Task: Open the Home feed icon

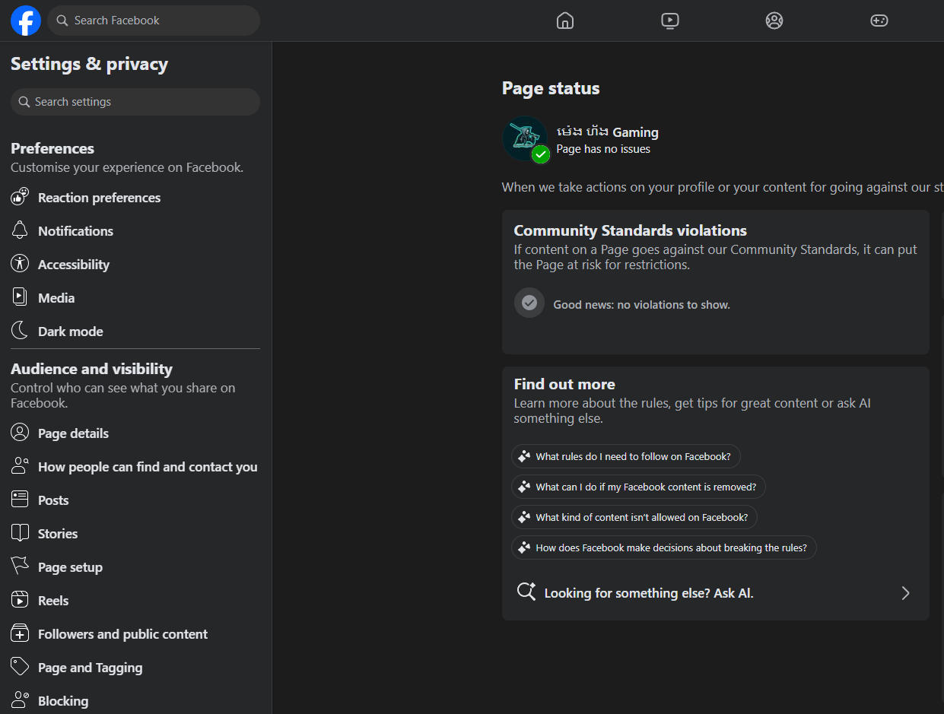Action: [x=565, y=21]
